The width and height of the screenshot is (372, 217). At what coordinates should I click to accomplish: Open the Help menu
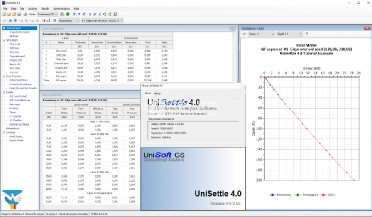76,9
